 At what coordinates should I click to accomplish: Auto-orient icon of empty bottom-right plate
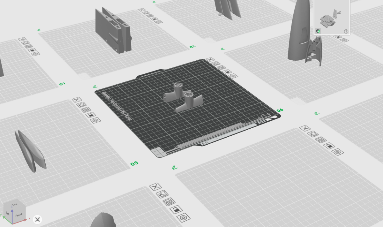coord(312,134)
